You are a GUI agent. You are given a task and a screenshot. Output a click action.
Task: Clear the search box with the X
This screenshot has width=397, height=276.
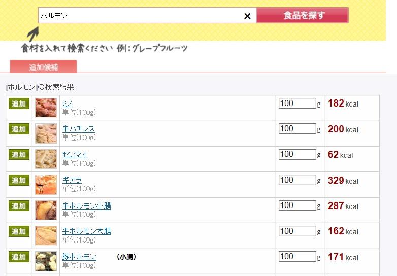[x=247, y=16]
